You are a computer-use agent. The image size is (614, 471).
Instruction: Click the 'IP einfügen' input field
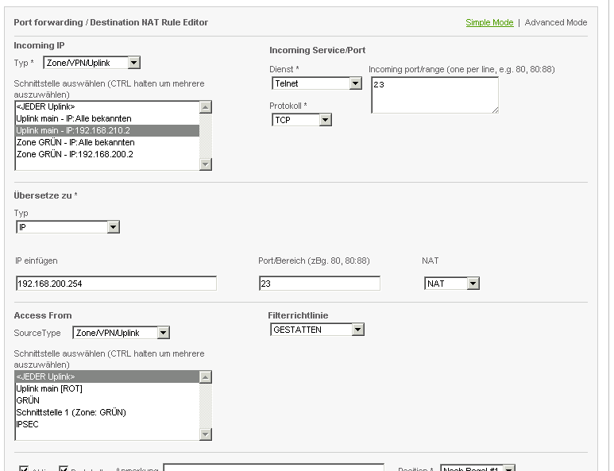[116, 284]
